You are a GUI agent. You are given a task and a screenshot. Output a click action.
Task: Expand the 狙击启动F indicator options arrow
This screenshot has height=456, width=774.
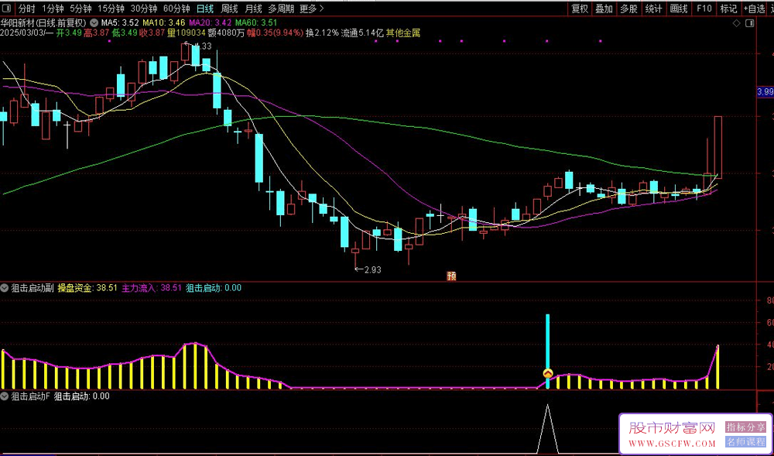[5, 396]
